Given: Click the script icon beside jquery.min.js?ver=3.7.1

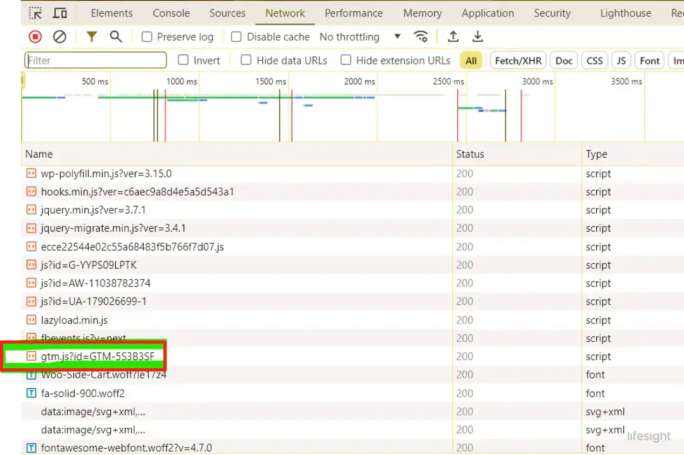Looking at the screenshot, I should tap(31, 210).
